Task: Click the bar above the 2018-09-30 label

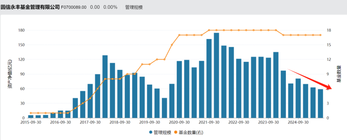Action: coord(120,94)
